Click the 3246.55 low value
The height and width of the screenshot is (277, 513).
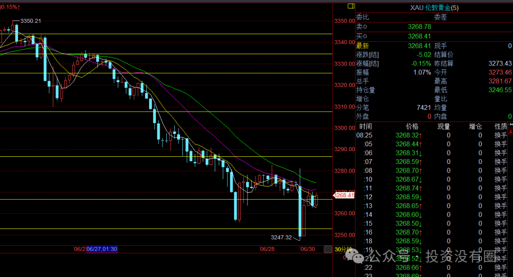point(500,90)
